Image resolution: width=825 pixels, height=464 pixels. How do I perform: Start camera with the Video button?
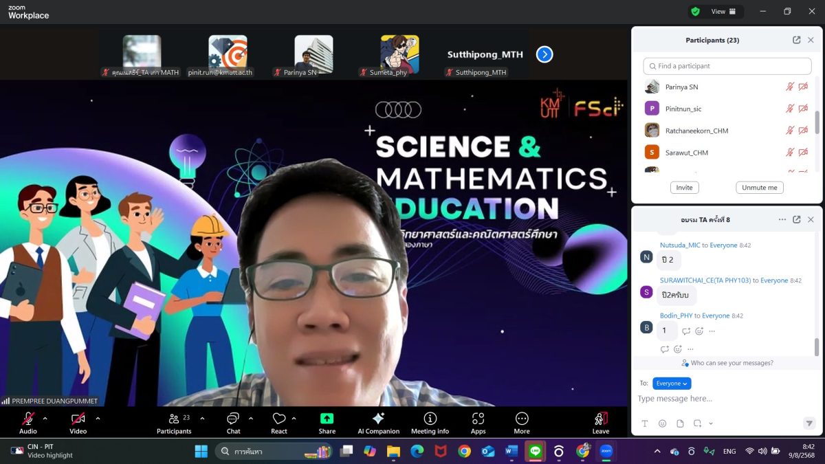pyautogui.click(x=78, y=422)
